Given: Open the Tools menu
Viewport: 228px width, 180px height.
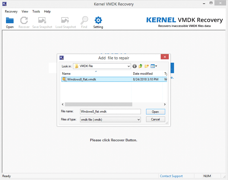Looking at the screenshot, I should tap(36, 11).
